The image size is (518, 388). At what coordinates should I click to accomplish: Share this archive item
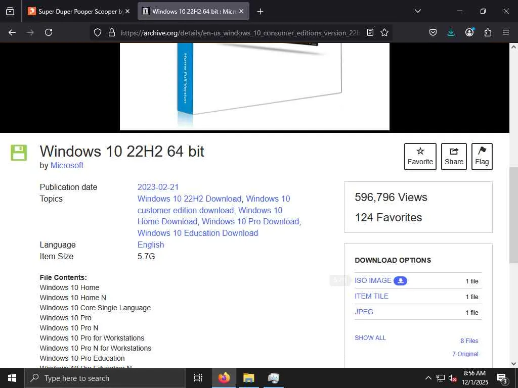point(454,157)
